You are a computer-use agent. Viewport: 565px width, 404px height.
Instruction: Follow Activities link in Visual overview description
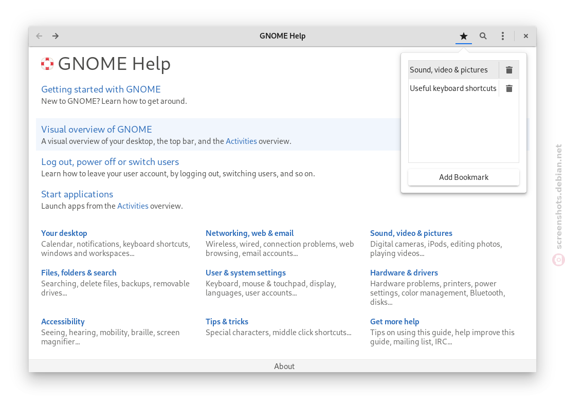point(242,141)
